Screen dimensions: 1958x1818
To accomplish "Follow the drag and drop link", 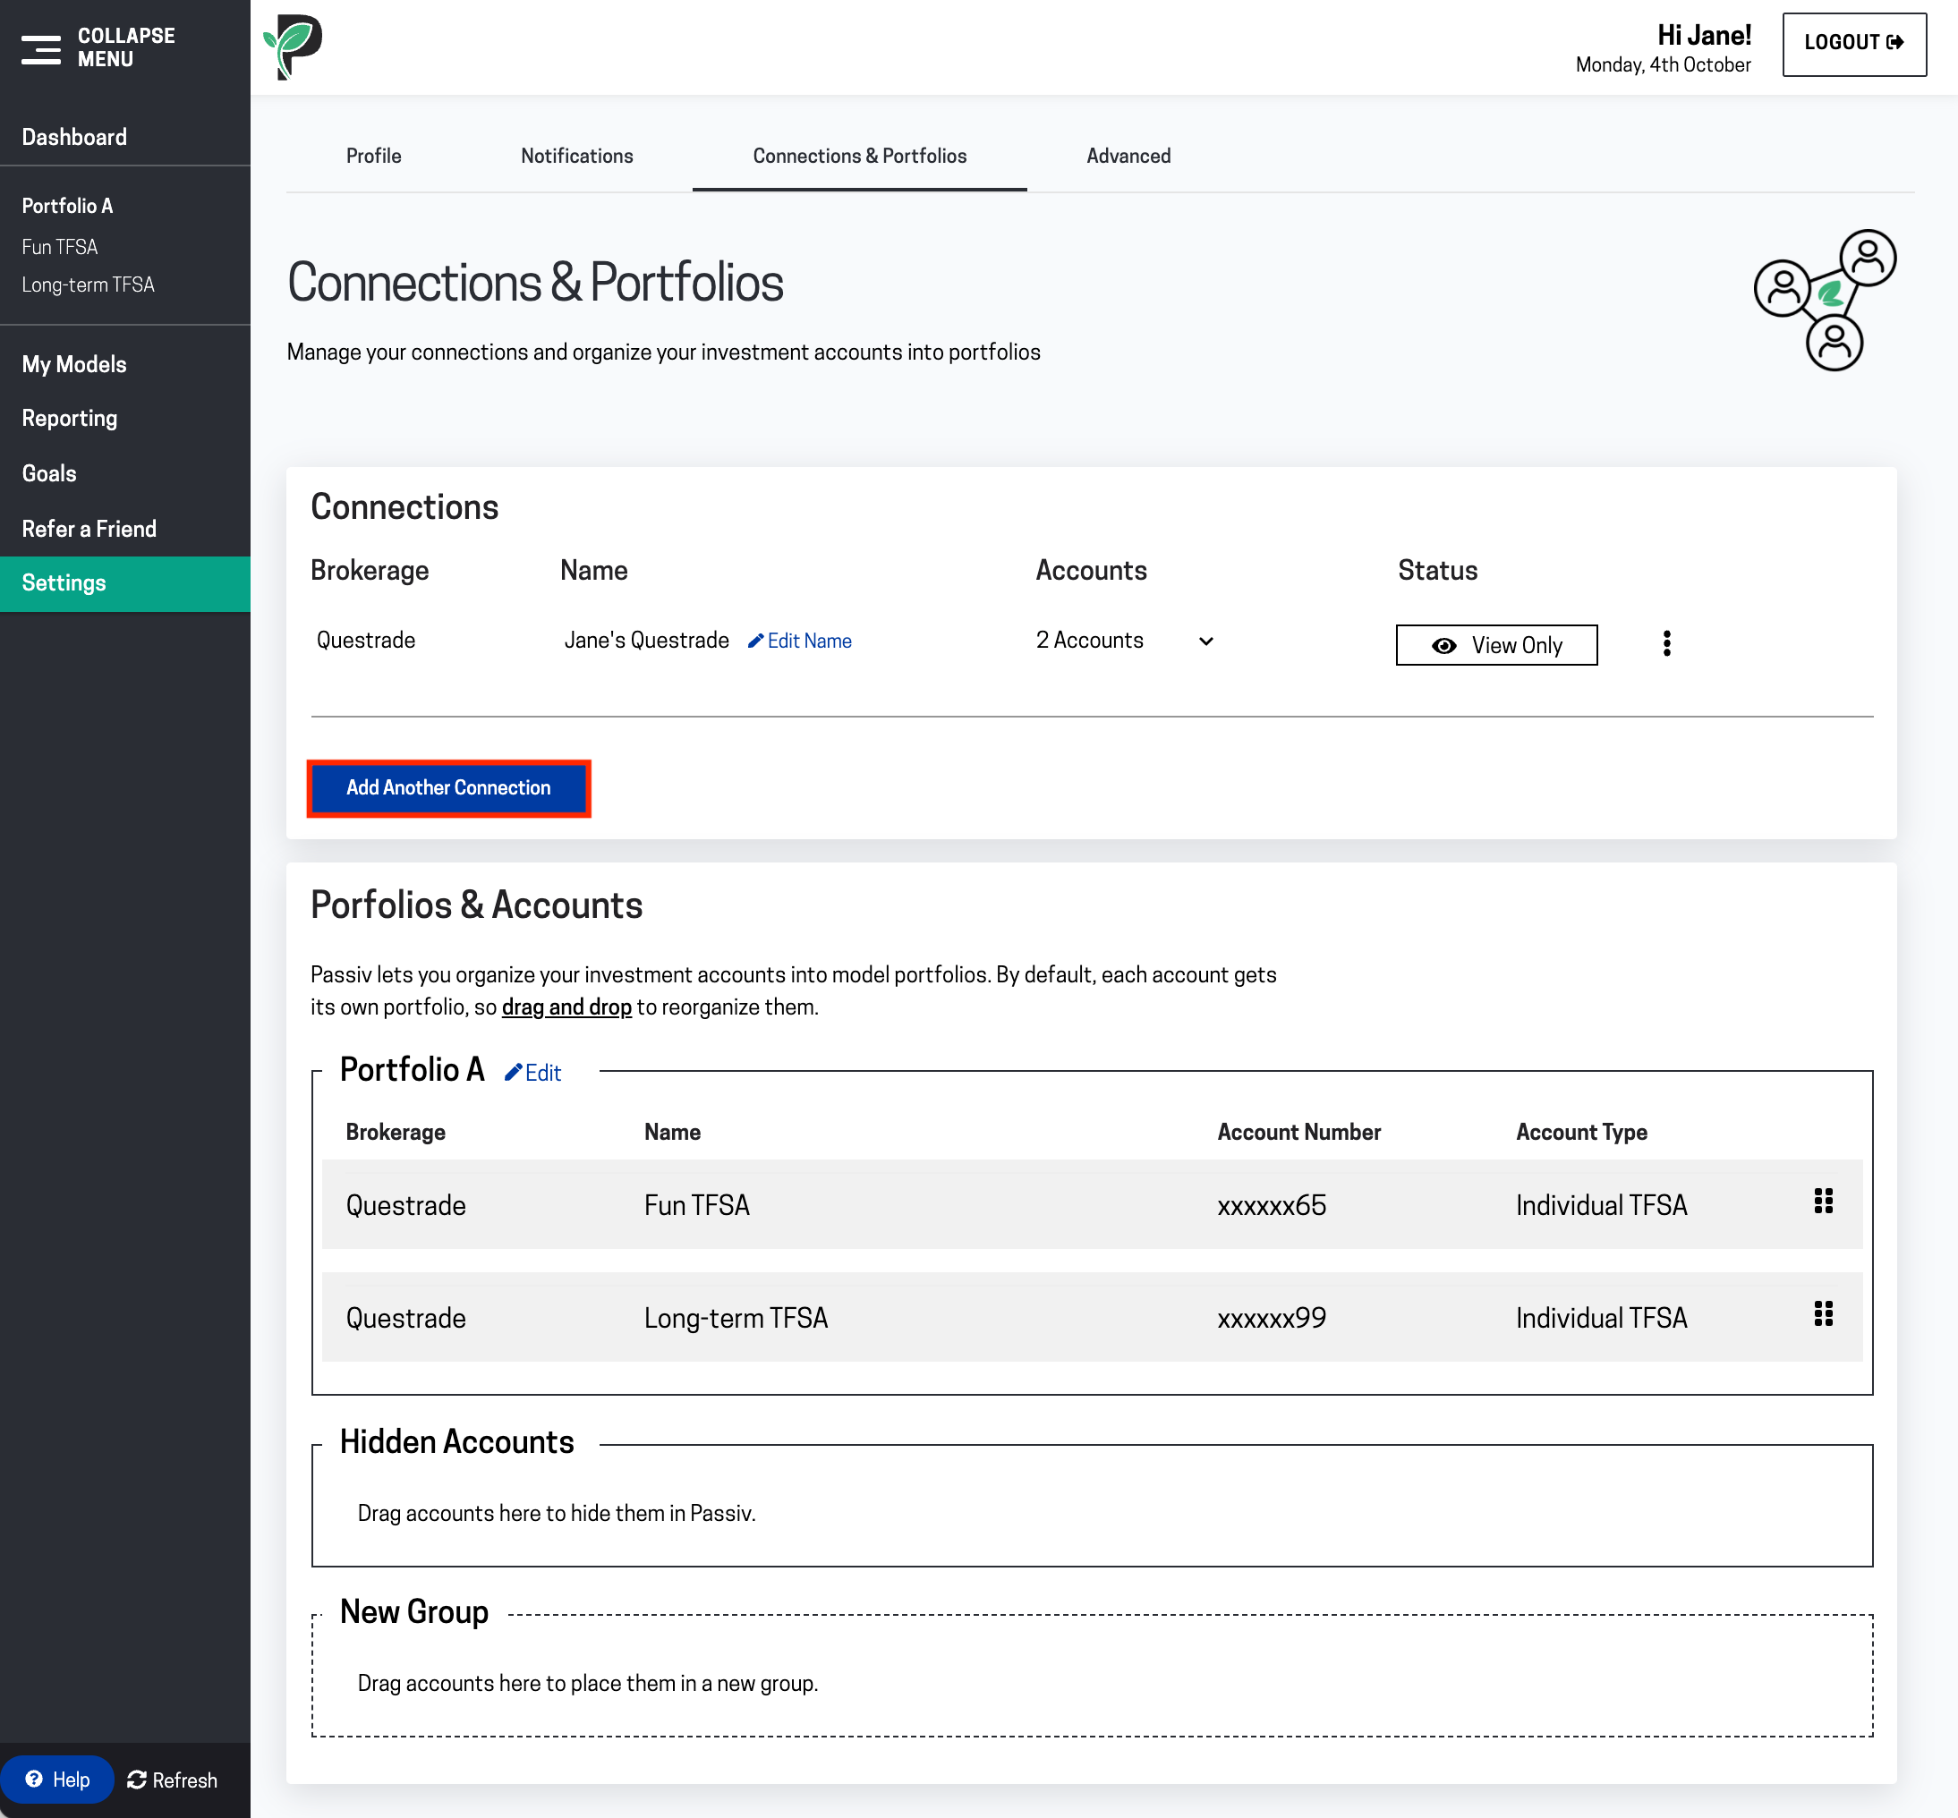I will [x=566, y=1007].
